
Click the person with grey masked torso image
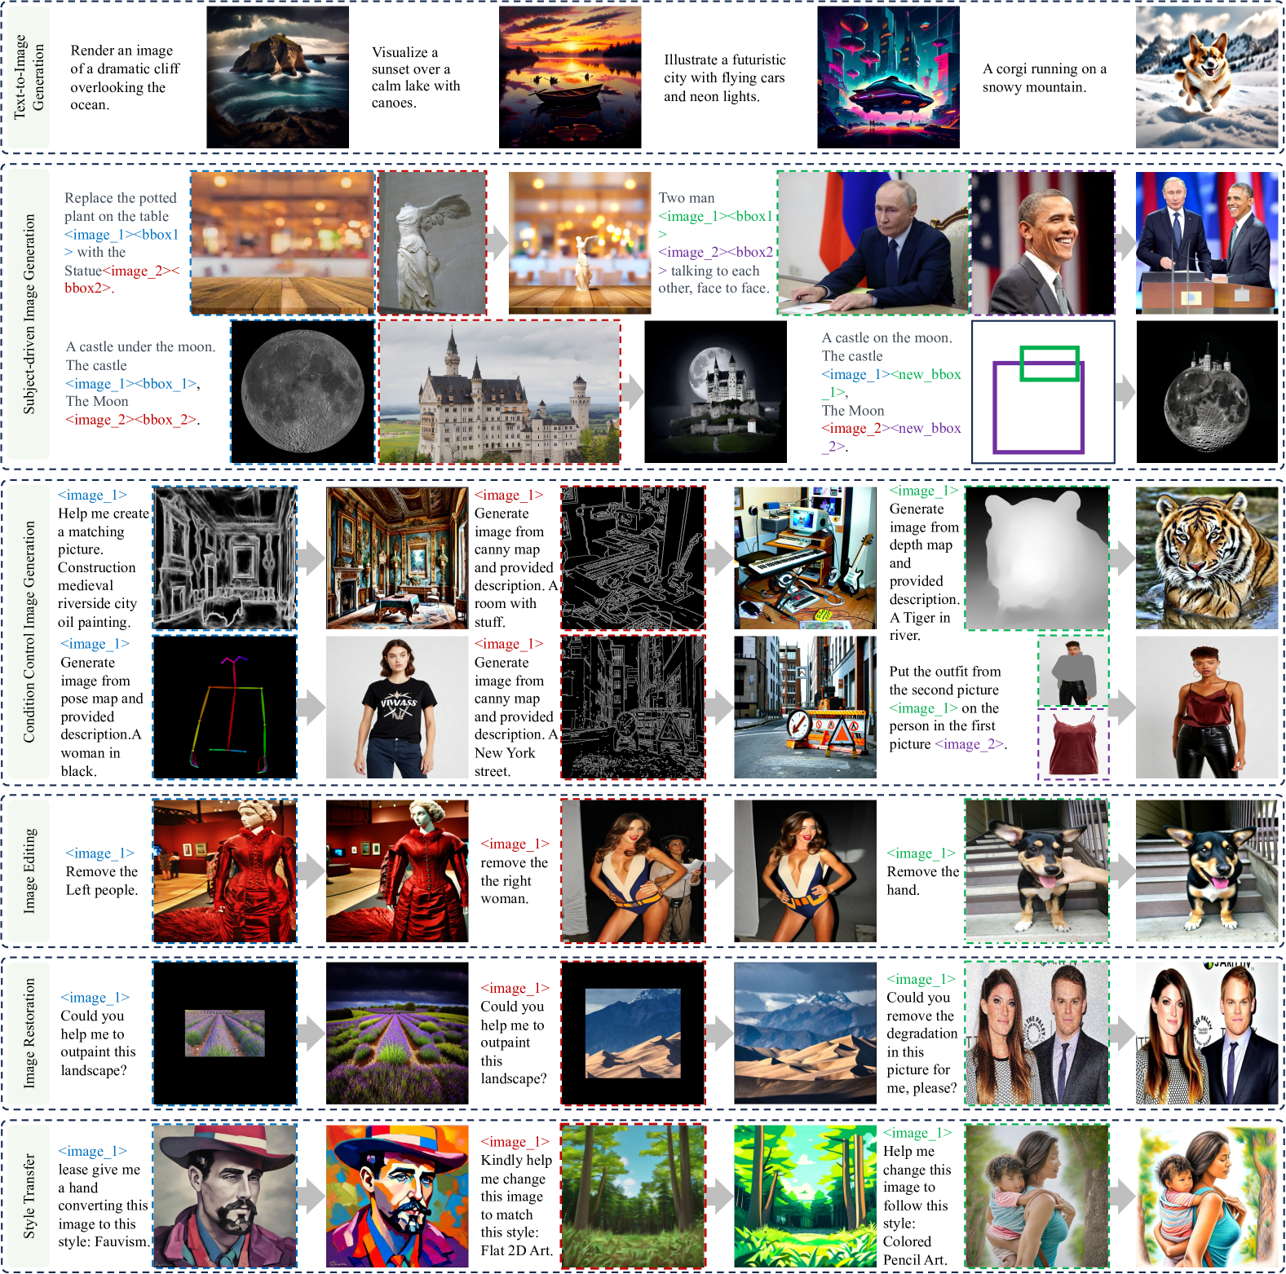[1073, 671]
